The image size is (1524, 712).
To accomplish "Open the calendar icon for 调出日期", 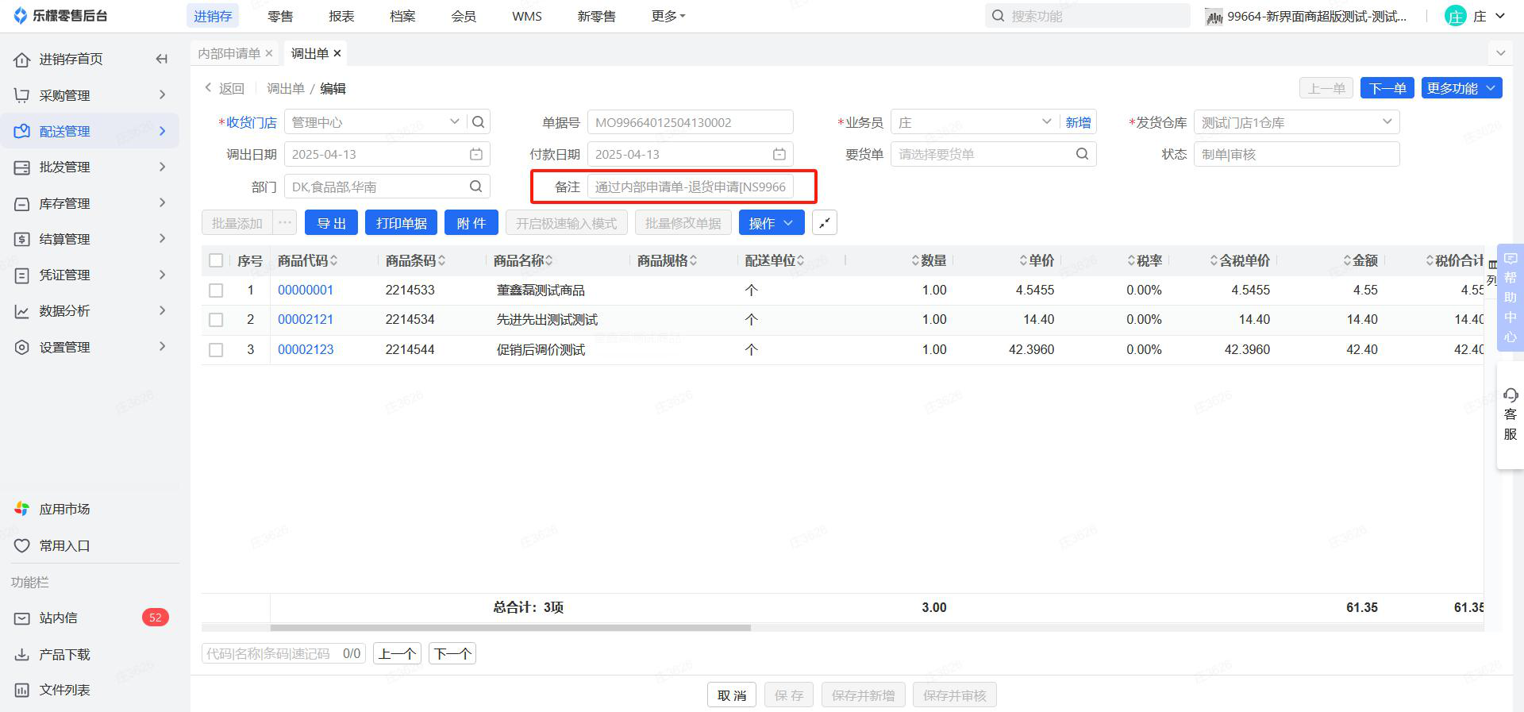I will (x=476, y=154).
